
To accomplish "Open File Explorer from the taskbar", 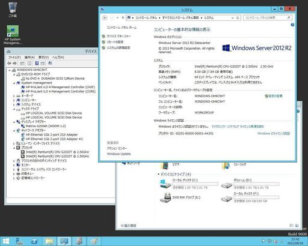I will tap(49, 241).
